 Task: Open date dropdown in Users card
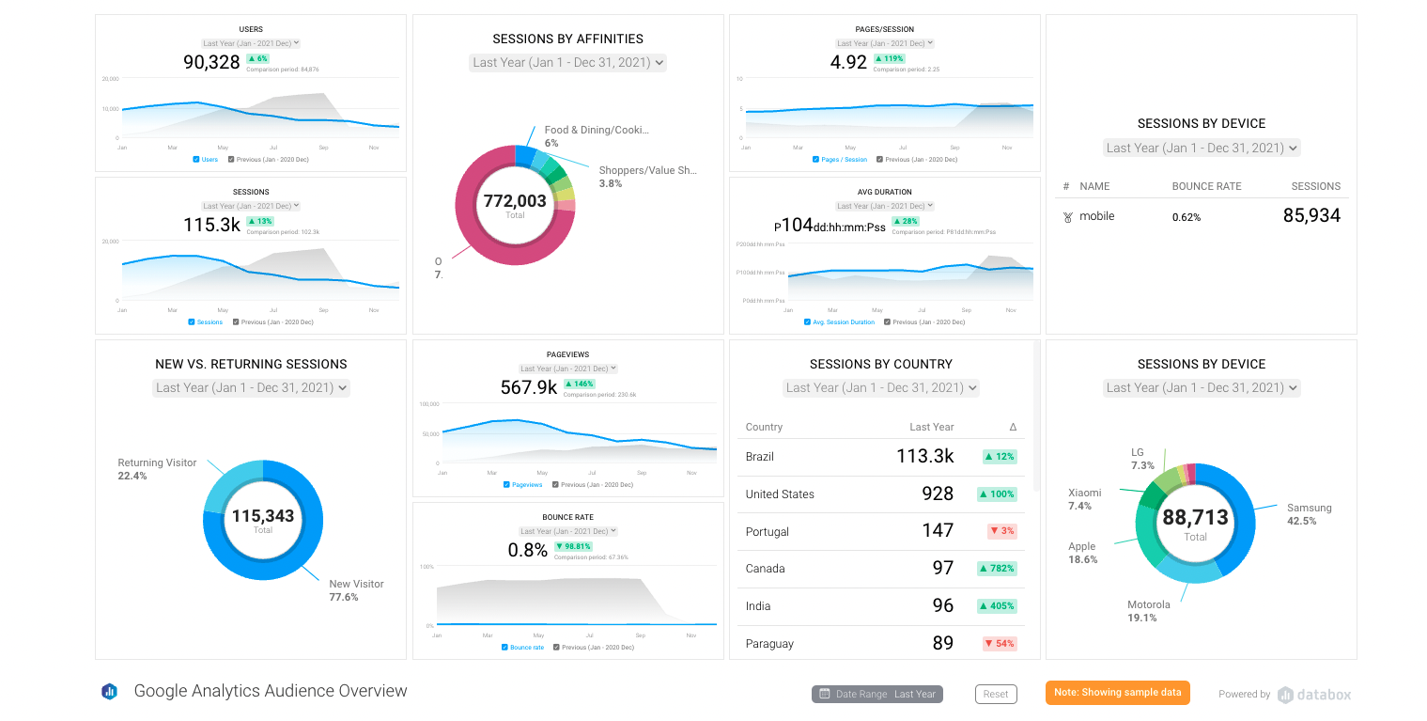[251, 43]
